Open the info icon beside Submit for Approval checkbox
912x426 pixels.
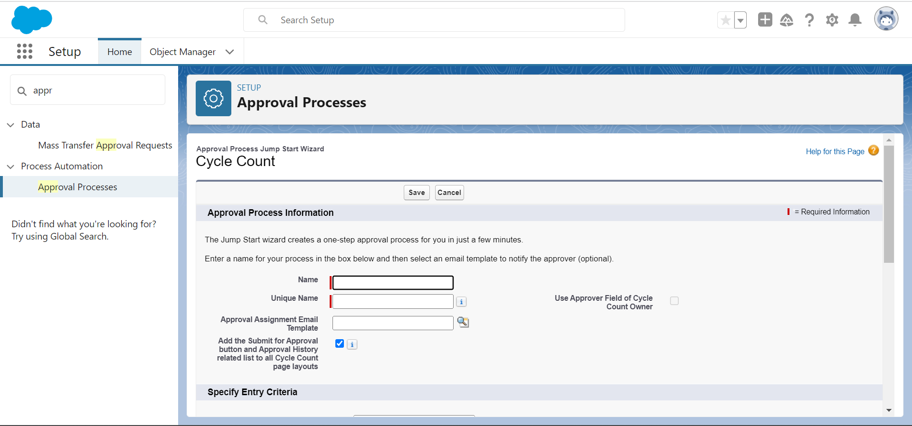(x=352, y=344)
